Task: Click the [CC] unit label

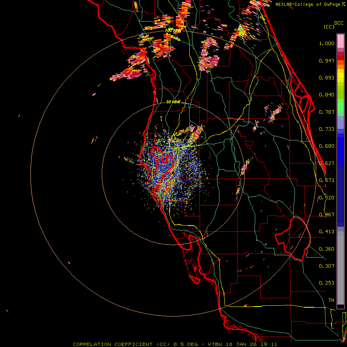Action: pos(329,27)
